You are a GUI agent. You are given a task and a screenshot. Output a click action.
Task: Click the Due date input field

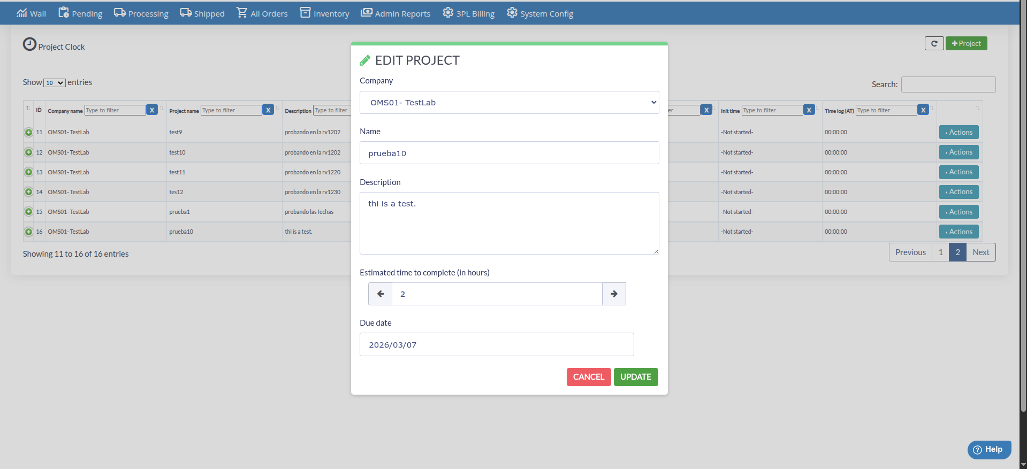pos(496,345)
